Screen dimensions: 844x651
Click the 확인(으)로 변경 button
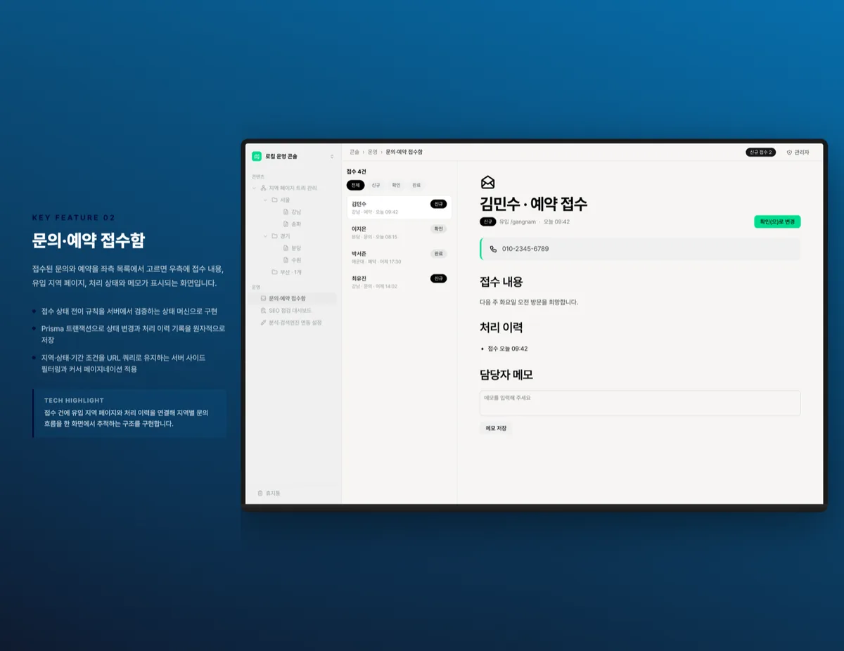[777, 221]
